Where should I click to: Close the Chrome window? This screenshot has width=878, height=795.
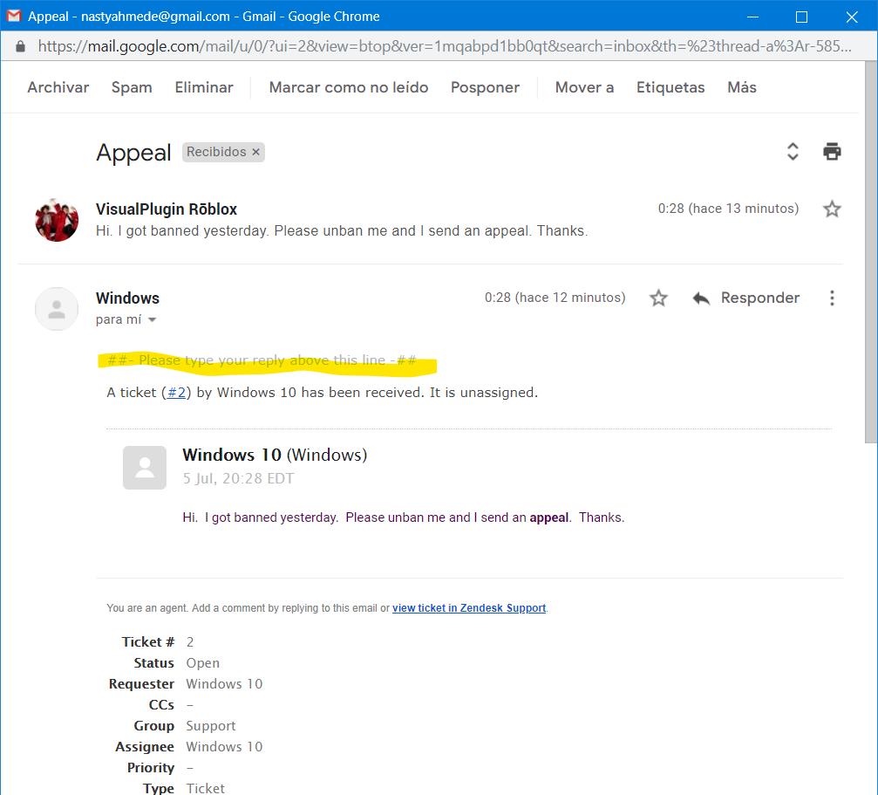point(852,17)
